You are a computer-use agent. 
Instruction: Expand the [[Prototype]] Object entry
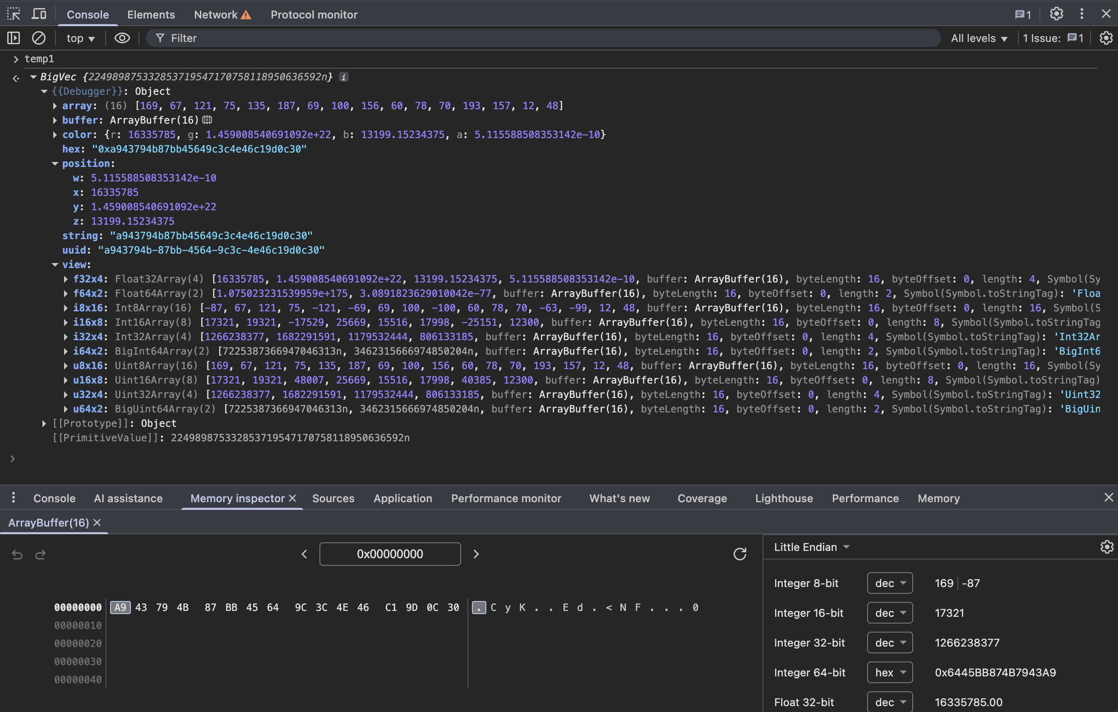coord(44,423)
